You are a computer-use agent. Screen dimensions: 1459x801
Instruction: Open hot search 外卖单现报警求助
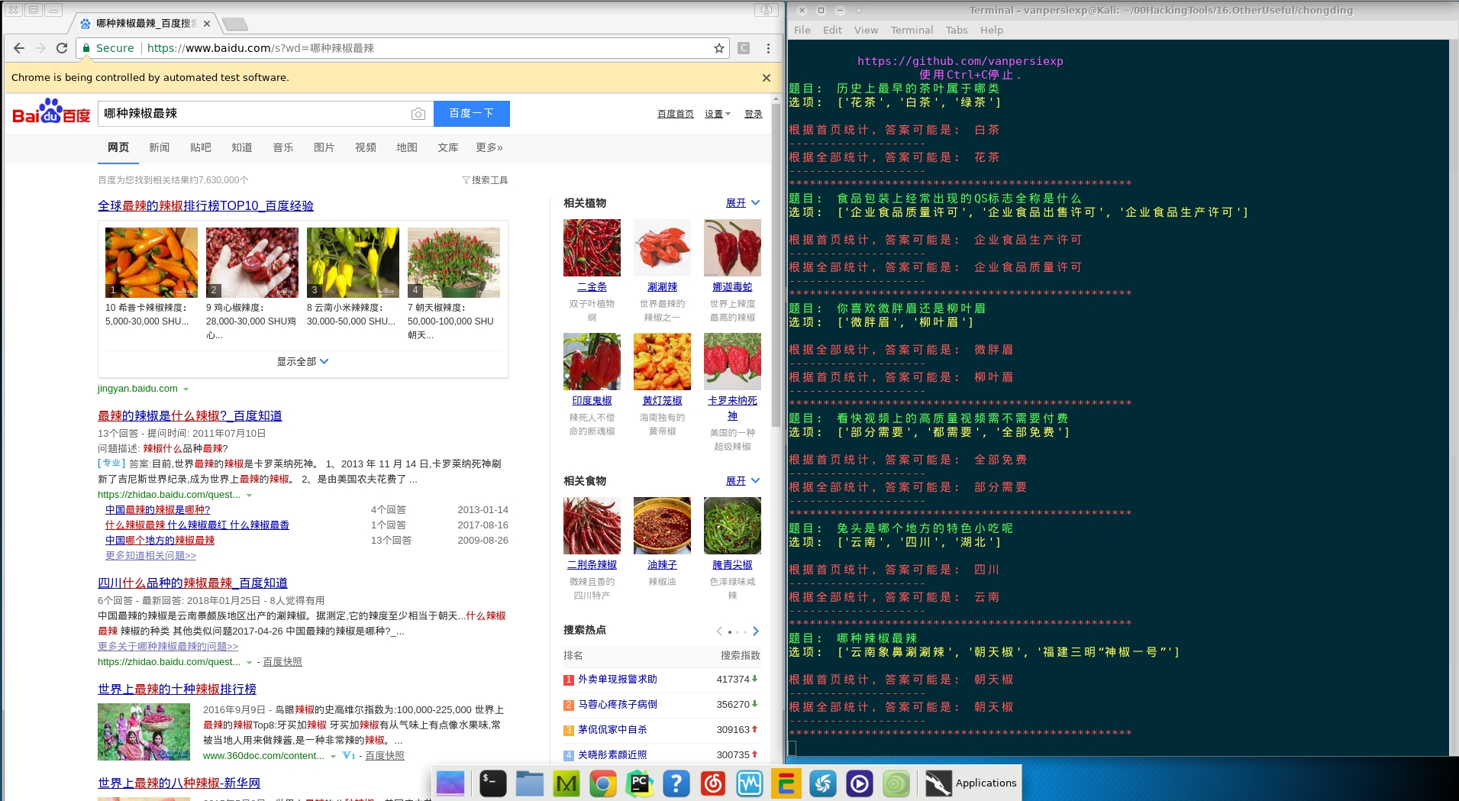click(x=617, y=680)
